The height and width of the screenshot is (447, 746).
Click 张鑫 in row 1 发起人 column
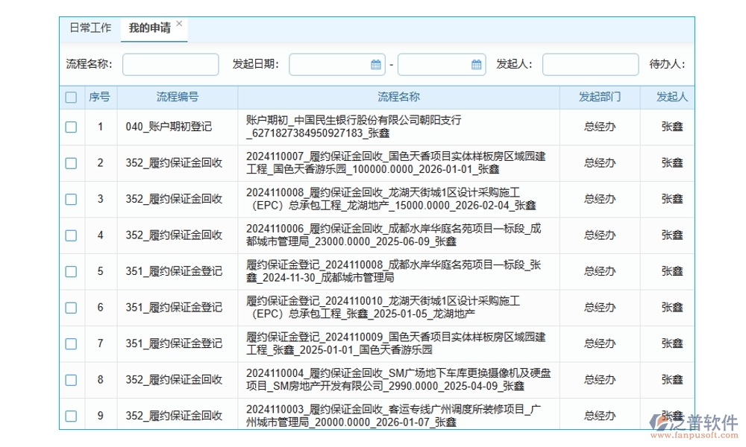tap(670, 127)
